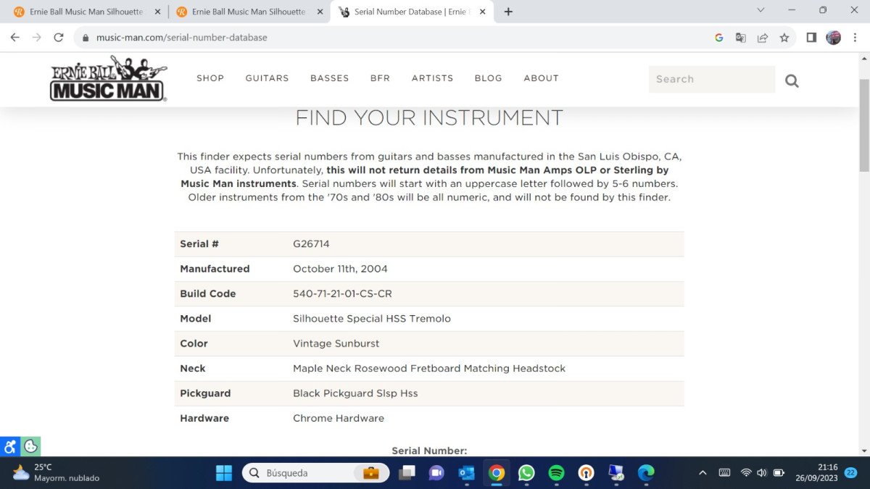
Task: Open the GUITARS navigation menu
Action: coord(267,78)
